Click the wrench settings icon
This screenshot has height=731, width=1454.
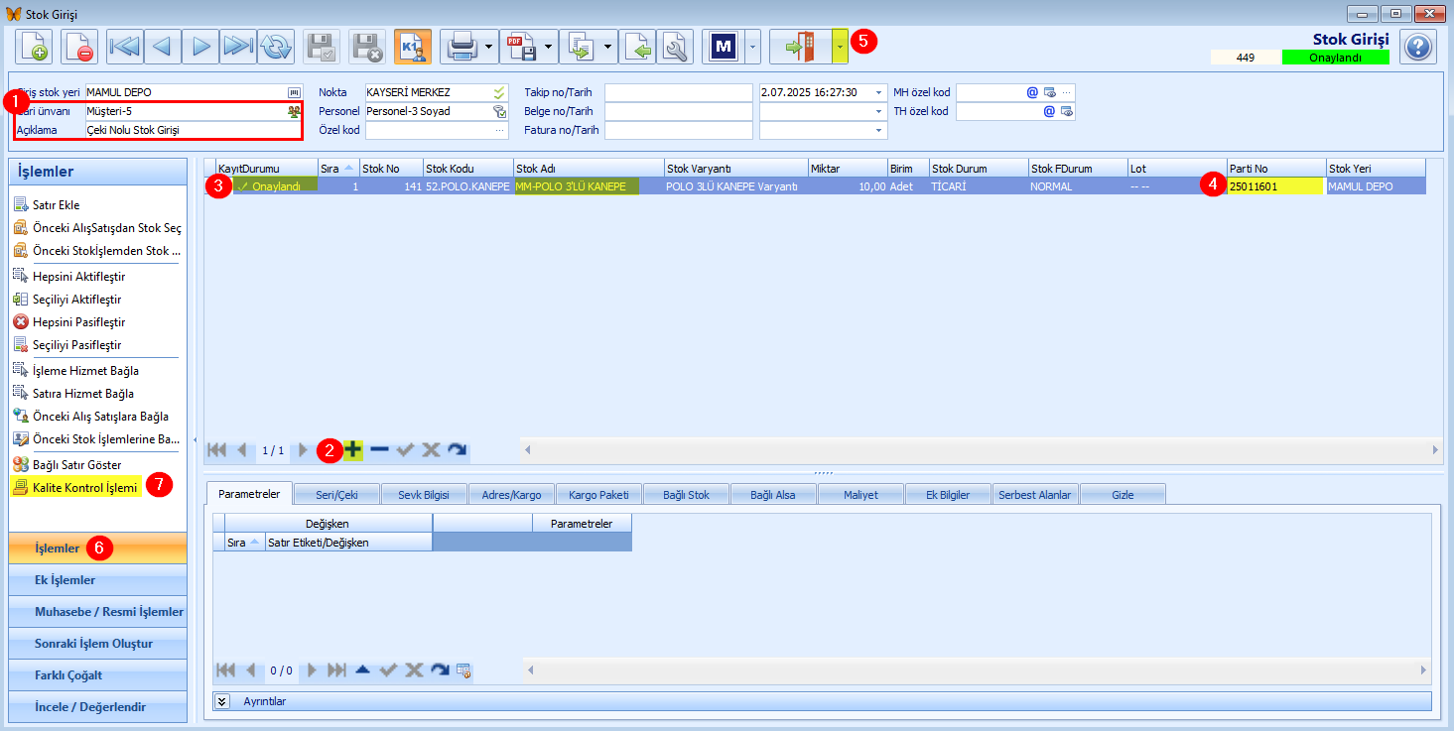676,47
